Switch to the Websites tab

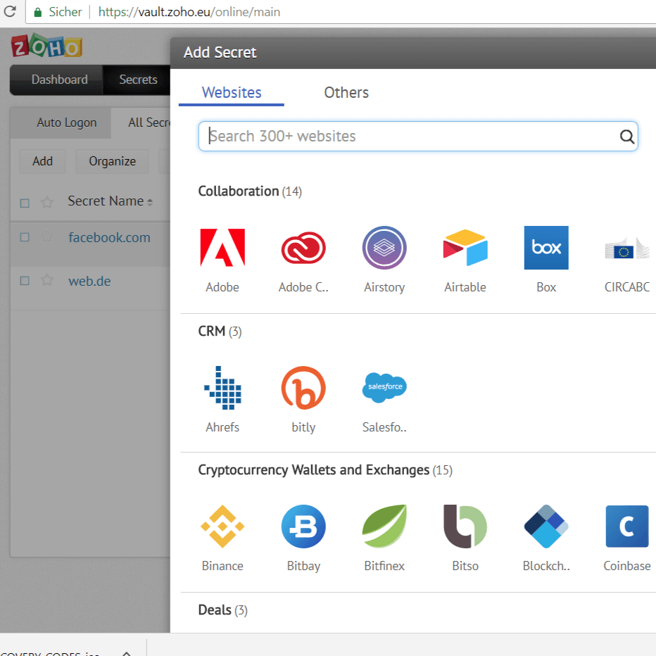(232, 92)
